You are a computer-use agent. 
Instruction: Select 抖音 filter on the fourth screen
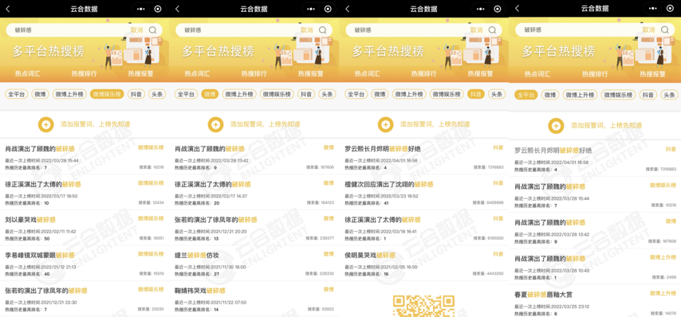648,95
